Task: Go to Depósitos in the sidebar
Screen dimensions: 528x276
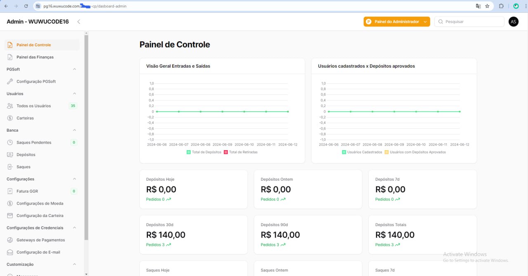Action: (26, 155)
